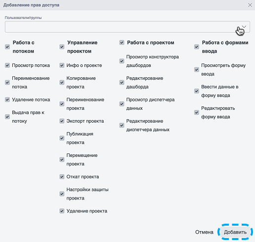Click the Откат проекта label text

83,177
